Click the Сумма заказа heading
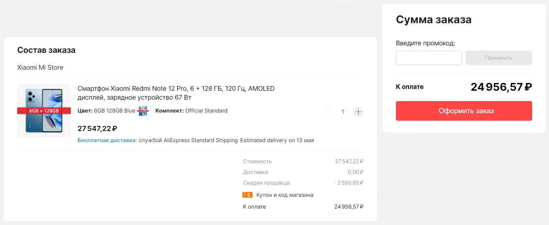This screenshot has height=225, width=549. 433,20
